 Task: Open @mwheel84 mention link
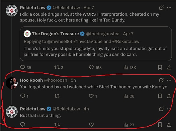[60, 42]
